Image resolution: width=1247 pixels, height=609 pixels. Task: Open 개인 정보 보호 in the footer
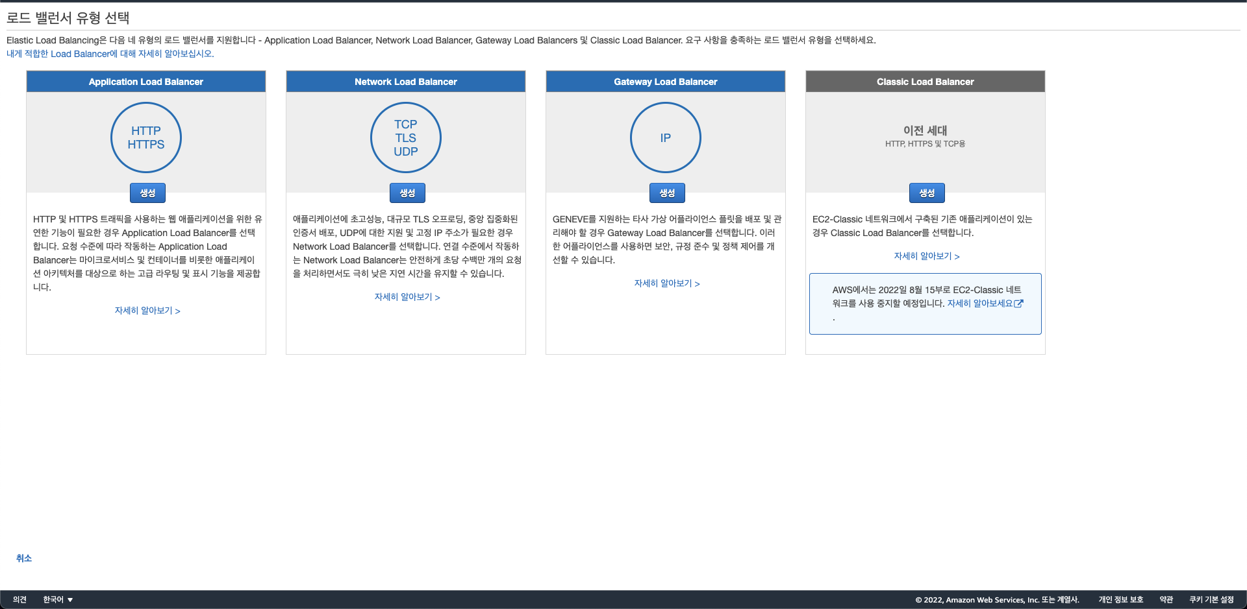pyautogui.click(x=1121, y=600)
